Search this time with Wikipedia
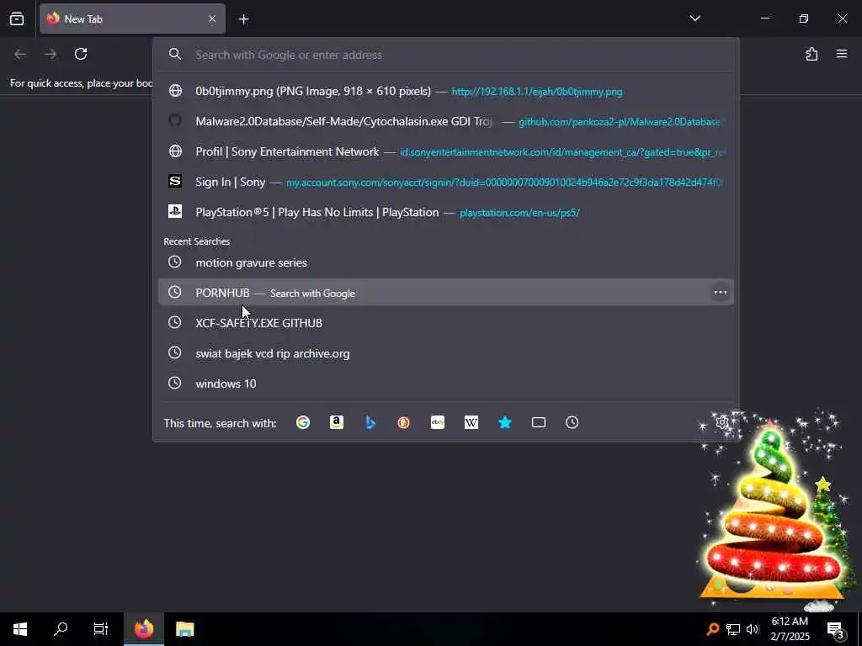 [471, 422]
